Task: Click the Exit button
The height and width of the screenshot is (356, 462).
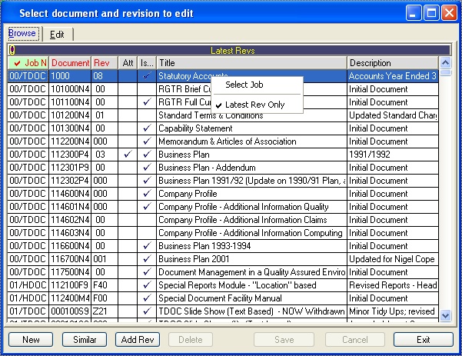Action: point(424,340)
